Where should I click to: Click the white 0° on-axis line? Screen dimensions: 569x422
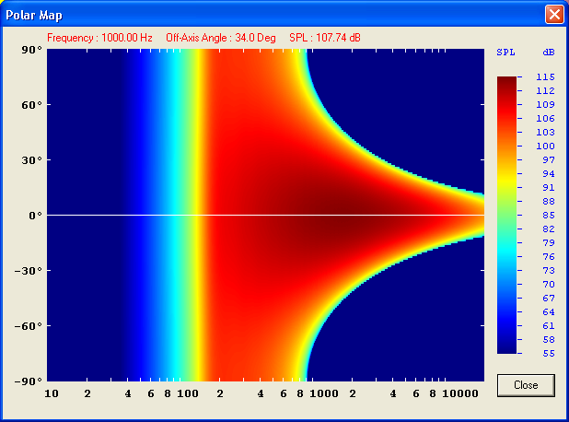tap(266, 216)
